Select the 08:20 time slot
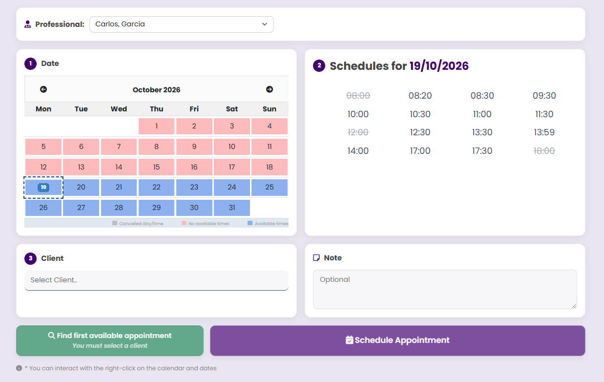Viewport: 604px width, 382px height. (x=420, y=96)
